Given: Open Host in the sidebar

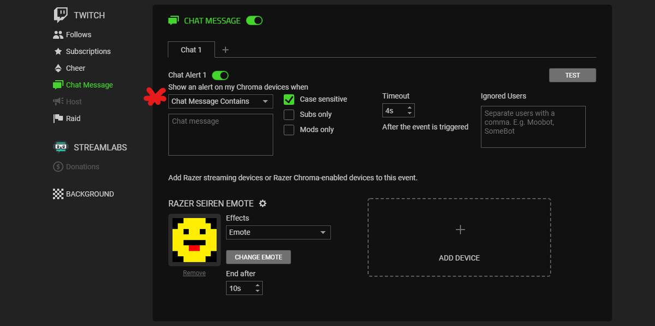Looking at the screenshot, I should [x=74, y=101].
